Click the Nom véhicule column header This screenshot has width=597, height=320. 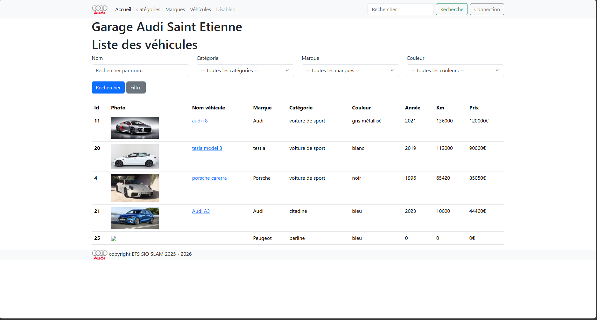click(x=208, y=108)
